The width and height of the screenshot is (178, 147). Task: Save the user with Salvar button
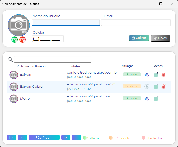[x=139, y=38]
